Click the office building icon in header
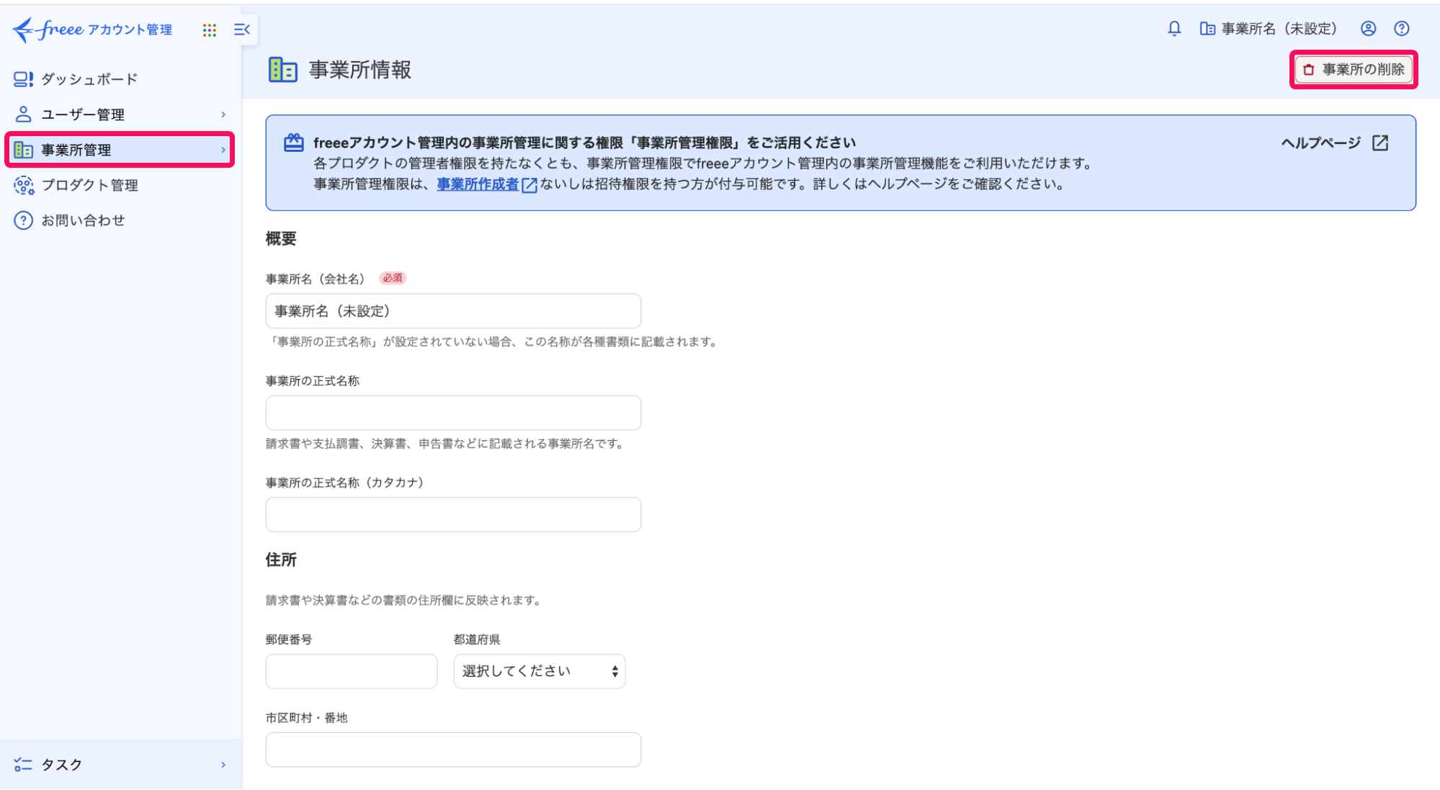 coord(1207,29)
